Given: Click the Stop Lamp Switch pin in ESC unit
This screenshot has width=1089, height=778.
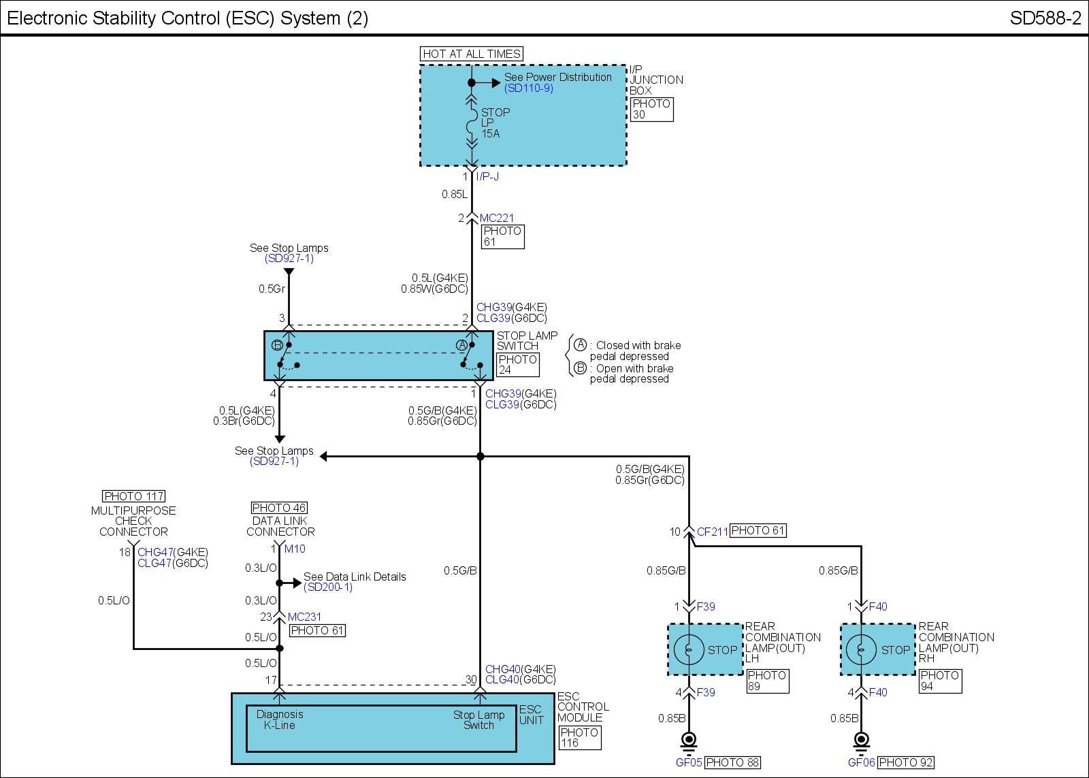Looking at the screenshot, I should point(479,720).
